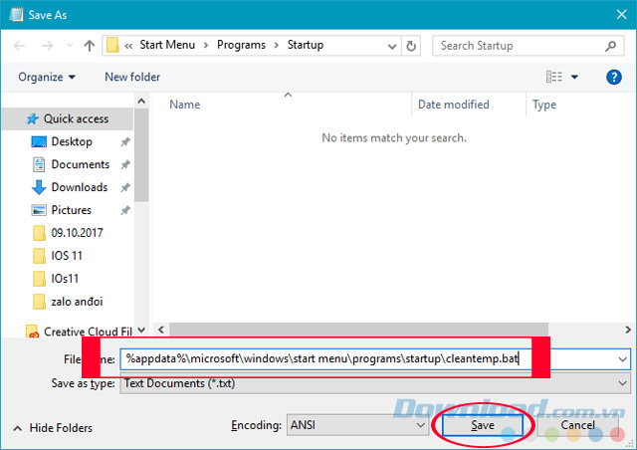Go up one folder level
The height and width of the screenshot is (450, 637).
click(x=90, y=45)
